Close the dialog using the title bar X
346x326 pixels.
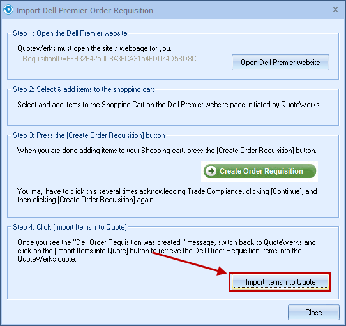coord(335,10)
